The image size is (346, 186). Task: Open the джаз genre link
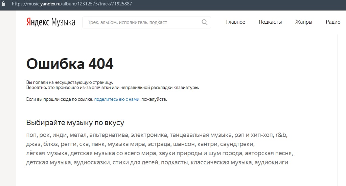pos(33,144)
